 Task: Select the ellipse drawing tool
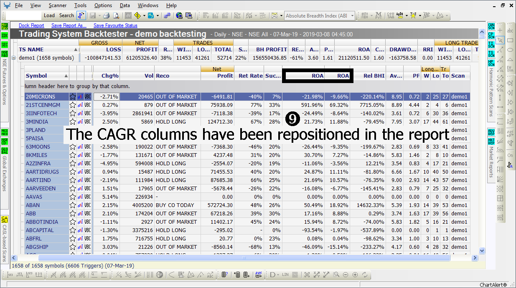[x=510, y=50]
